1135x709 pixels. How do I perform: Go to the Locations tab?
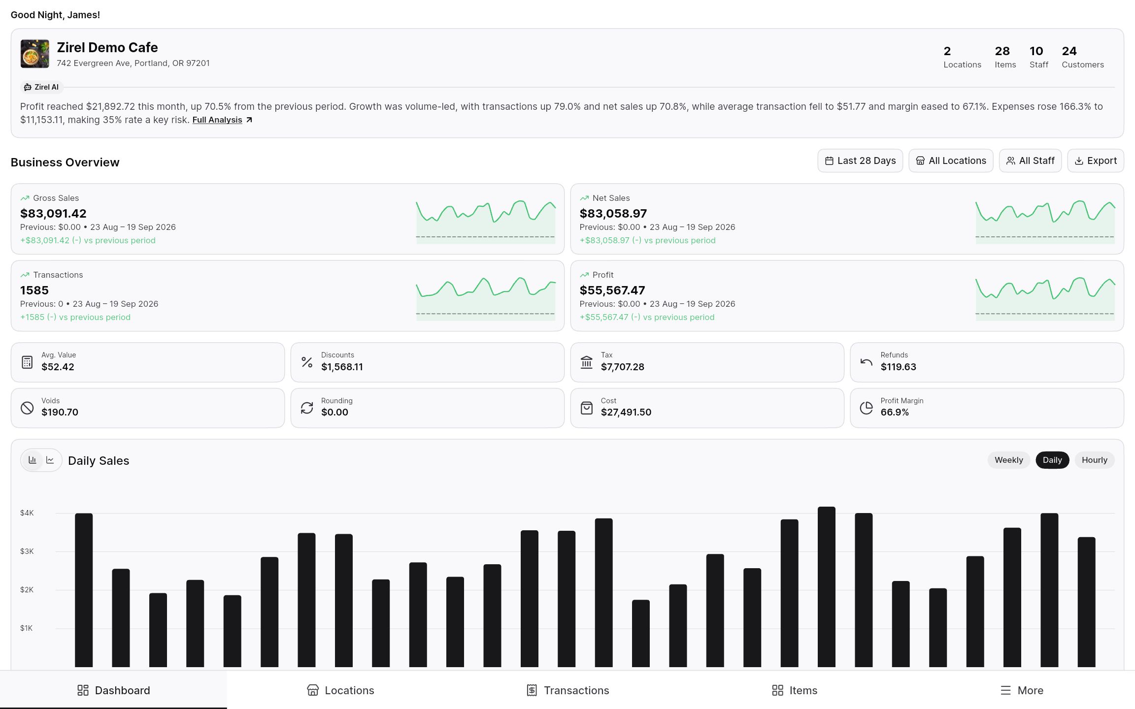[340, 690]
